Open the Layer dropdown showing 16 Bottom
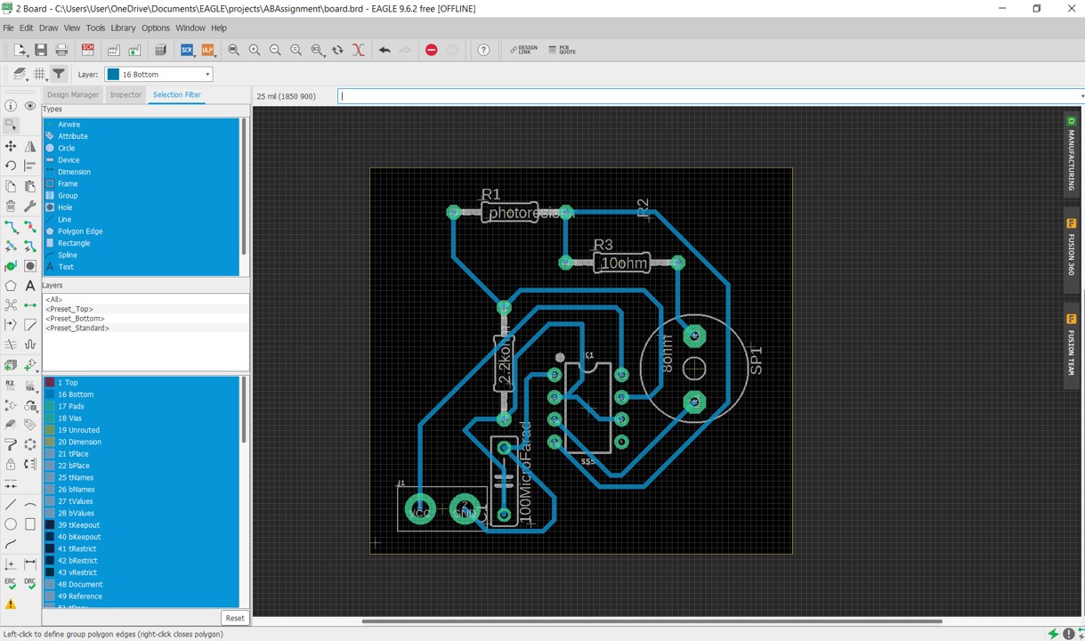Screen dimensions: 1085x641 [158, 75]
